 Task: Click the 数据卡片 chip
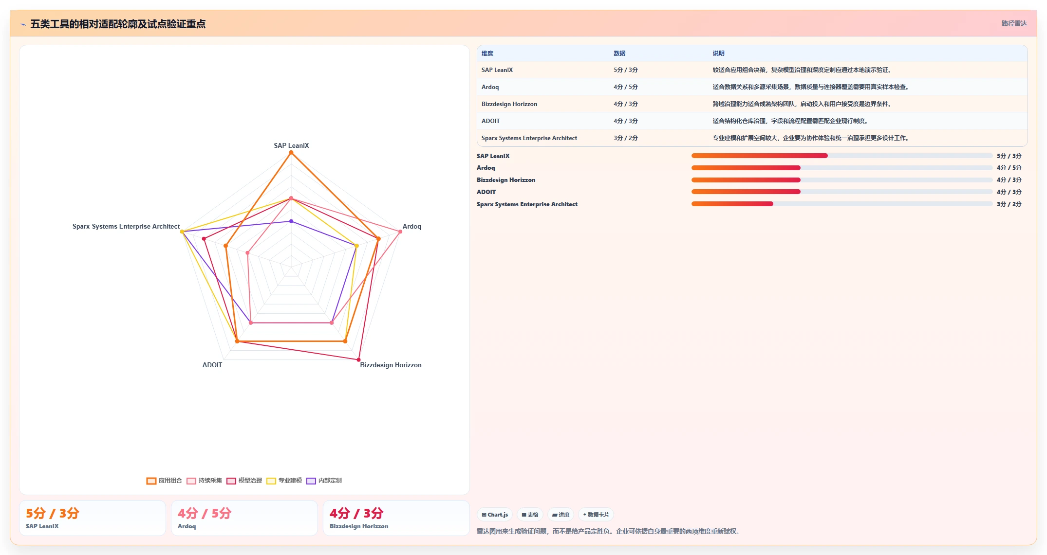pos(596,515)
